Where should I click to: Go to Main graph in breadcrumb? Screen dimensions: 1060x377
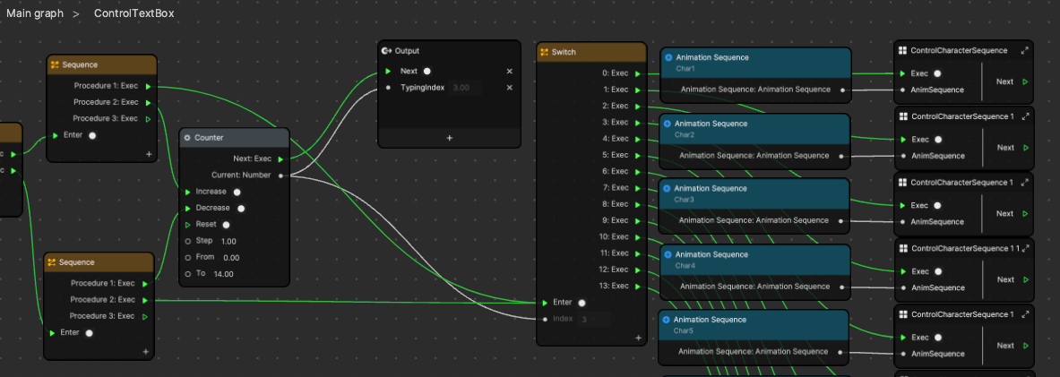tap(35, 14)
